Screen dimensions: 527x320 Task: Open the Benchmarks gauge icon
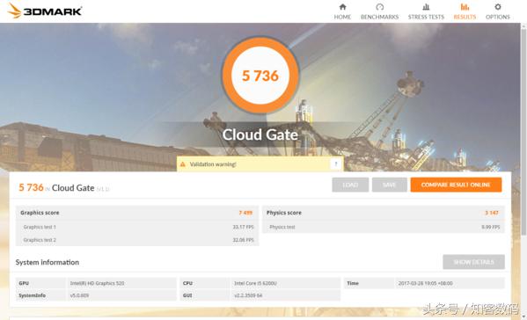click(x=379, y=7)
